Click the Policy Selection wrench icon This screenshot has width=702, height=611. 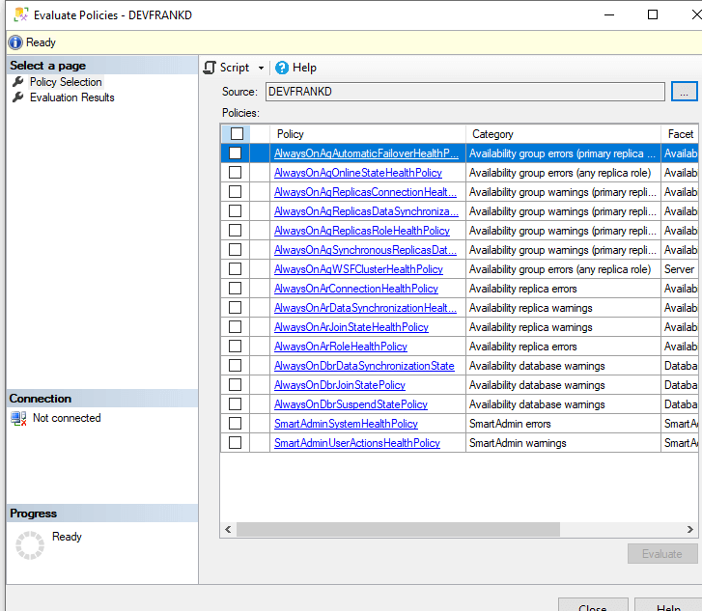pyautogui.click(x=17, y=82)
